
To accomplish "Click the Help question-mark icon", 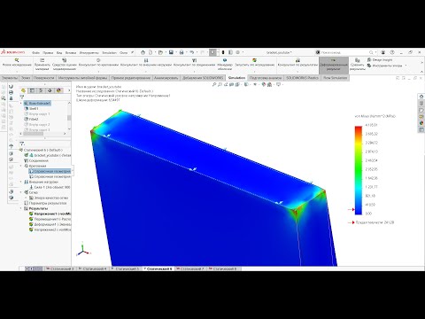I will coord(392,52).
